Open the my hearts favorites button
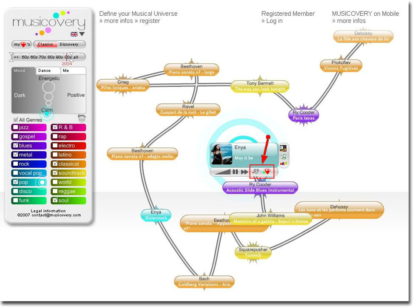The width and height of the screenshot is (418, 308). tap(22, 44)
